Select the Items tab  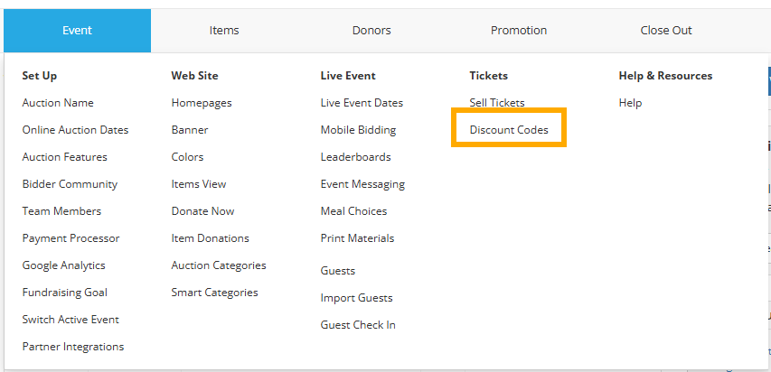[x=224, y=31]
